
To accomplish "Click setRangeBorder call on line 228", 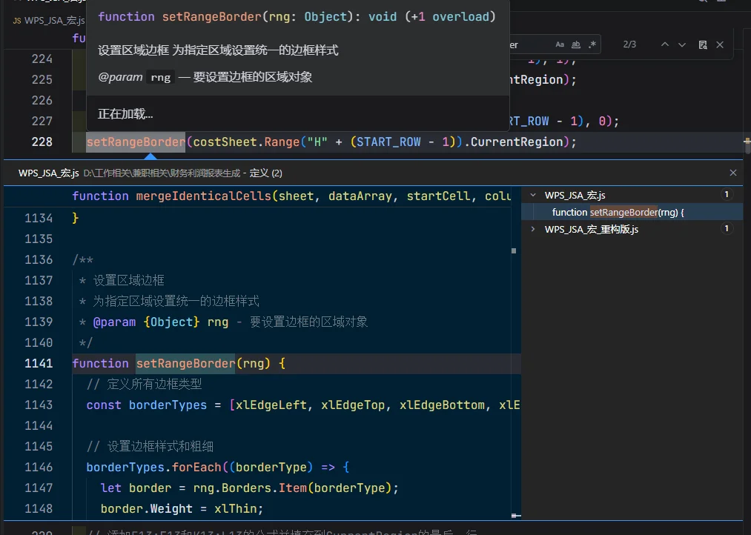I will tap(136, 142).
